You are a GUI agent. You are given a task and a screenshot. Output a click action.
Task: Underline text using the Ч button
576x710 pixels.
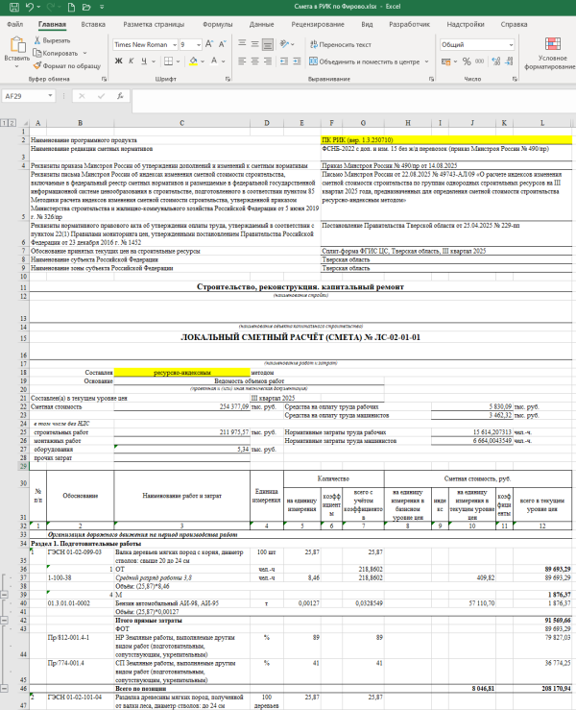point(145,61)
